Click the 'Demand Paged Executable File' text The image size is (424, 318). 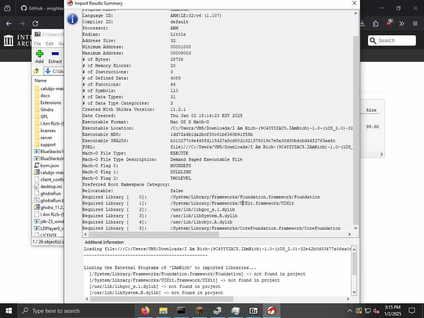pyautogui.click(x=206, y=159)
